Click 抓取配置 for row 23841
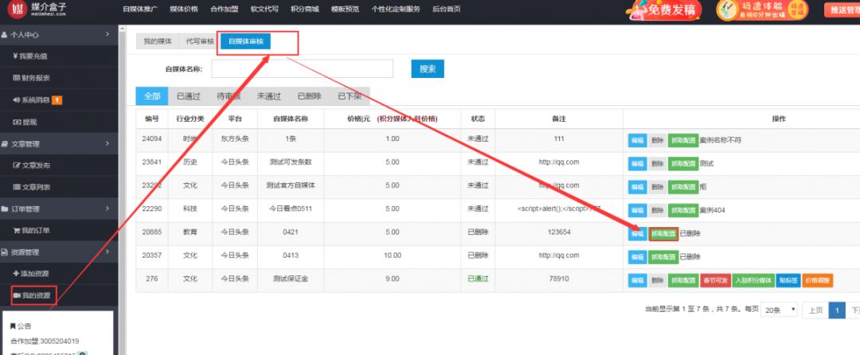The image size is (860, 355). [683, 163]
